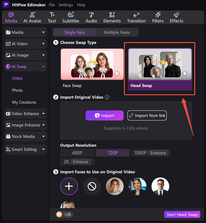Switch to the Multiple Faces tab

coord(117,32)
